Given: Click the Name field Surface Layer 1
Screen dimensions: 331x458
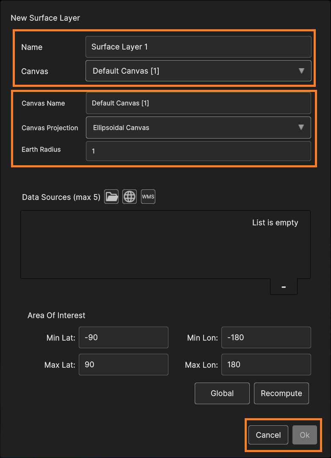Looking at the screenshot, I should (x=198, y=47).
